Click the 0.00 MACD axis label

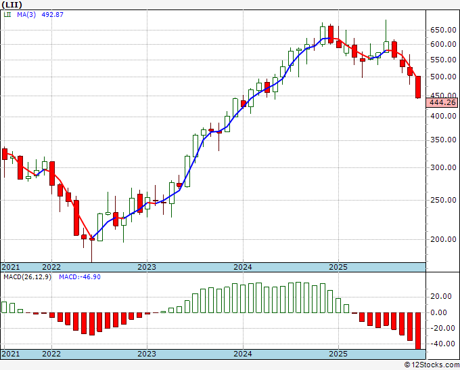pos(438,312)
